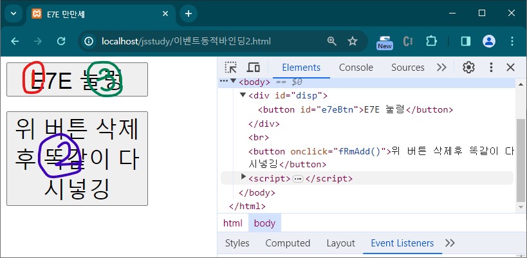
Task: Reload the current page
Action: (x=61, y=41)
